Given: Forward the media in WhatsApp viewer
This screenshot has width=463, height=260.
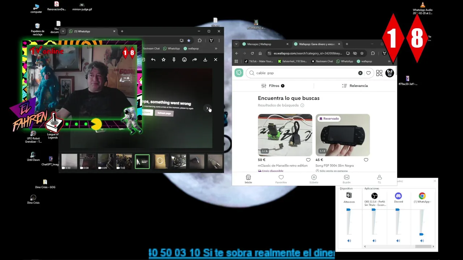Looking at the screenshot, I should [x=195, y=60].
